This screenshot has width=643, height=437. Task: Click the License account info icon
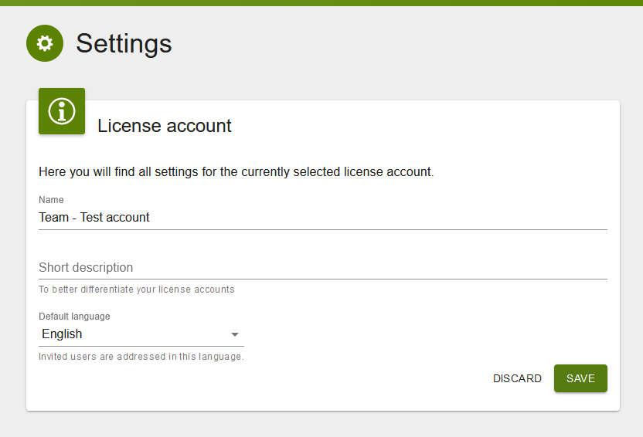[x=62, y=111]
